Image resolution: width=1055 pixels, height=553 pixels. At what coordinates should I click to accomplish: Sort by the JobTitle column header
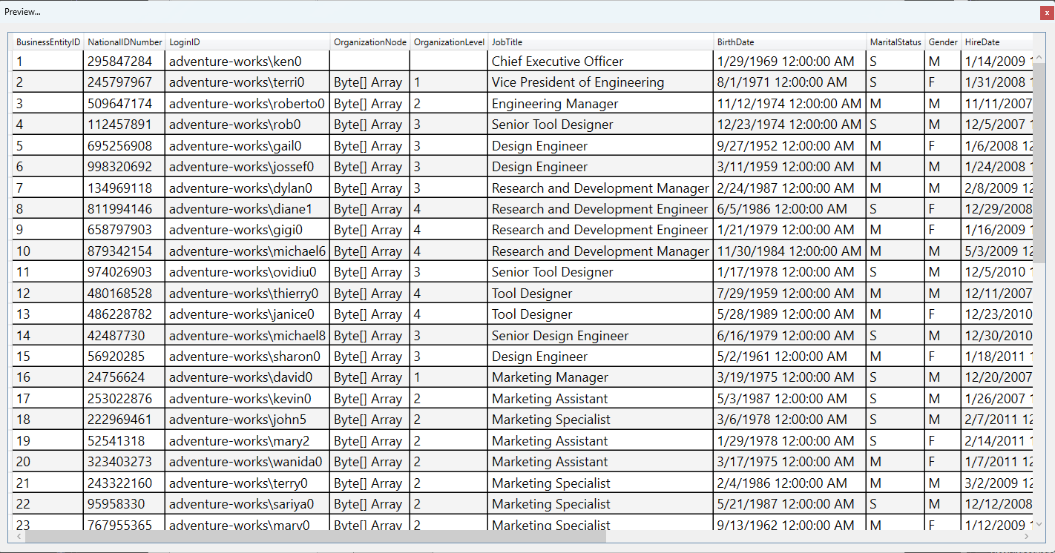tap(599, 42)
